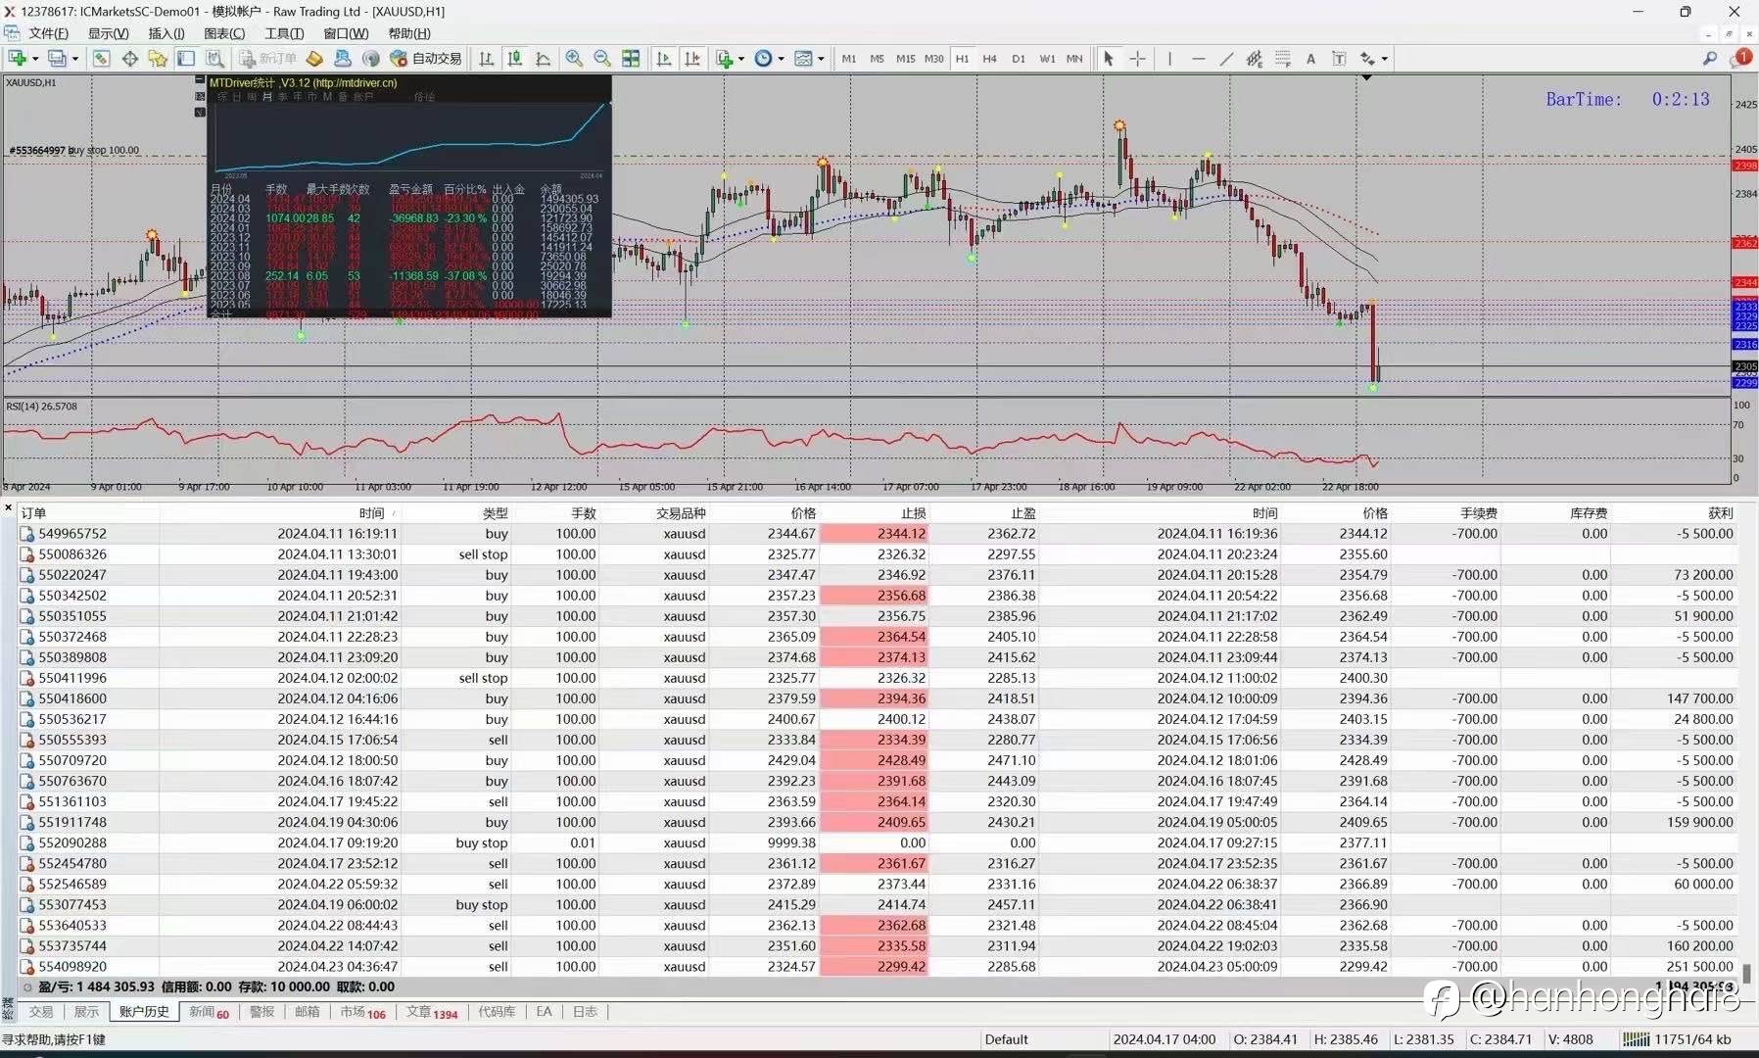Toggle chart shift icon

(x=692, y=59)
